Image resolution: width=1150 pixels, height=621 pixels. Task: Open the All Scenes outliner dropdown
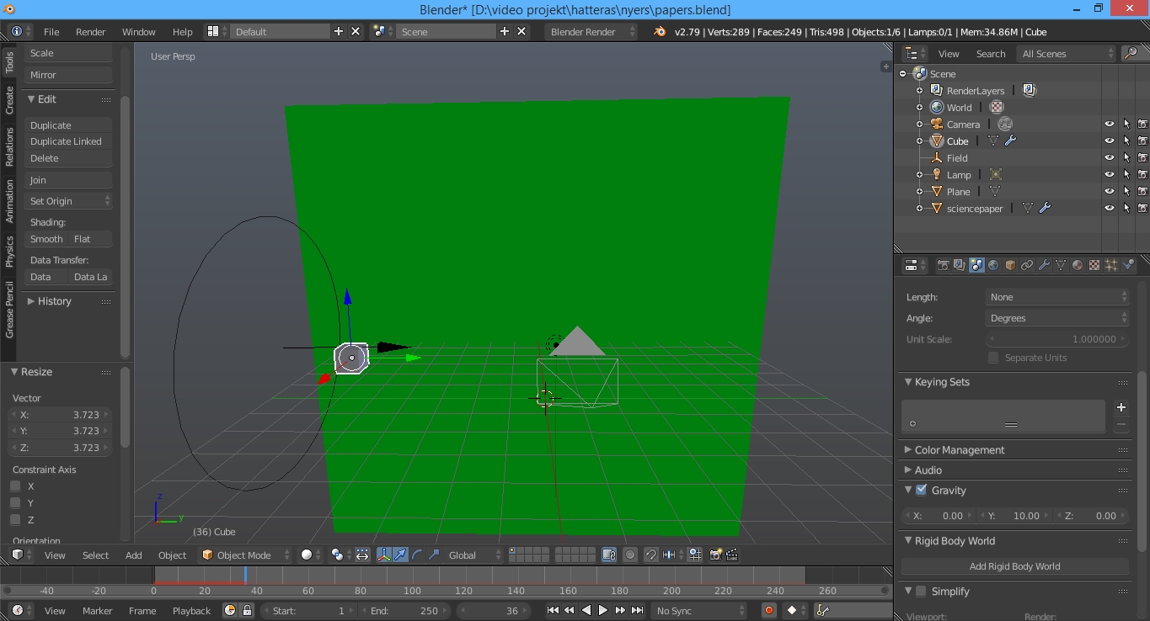pyautogui.click(x=1067, y=53)
